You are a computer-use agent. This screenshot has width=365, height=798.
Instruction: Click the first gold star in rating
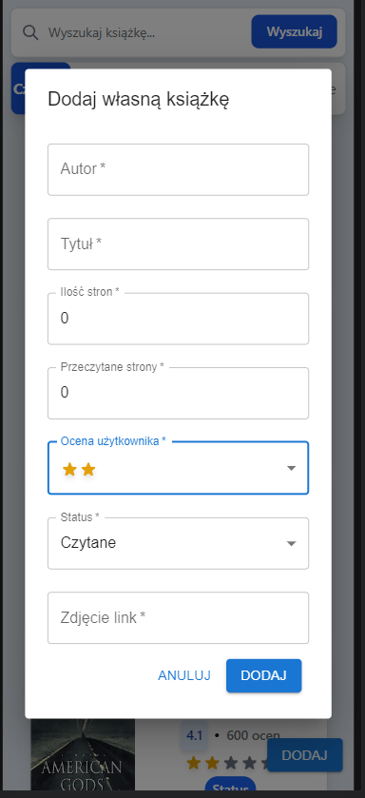tap(69, 469)
